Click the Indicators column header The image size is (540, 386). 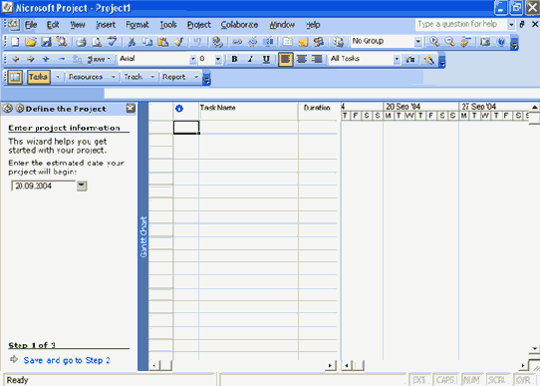point(186,111)
